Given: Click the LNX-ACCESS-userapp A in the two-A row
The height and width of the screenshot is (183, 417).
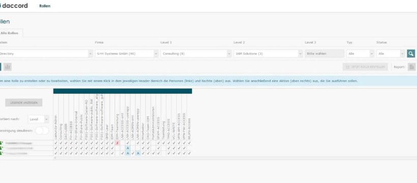Looking at the screenshot, I should [128, 153].
